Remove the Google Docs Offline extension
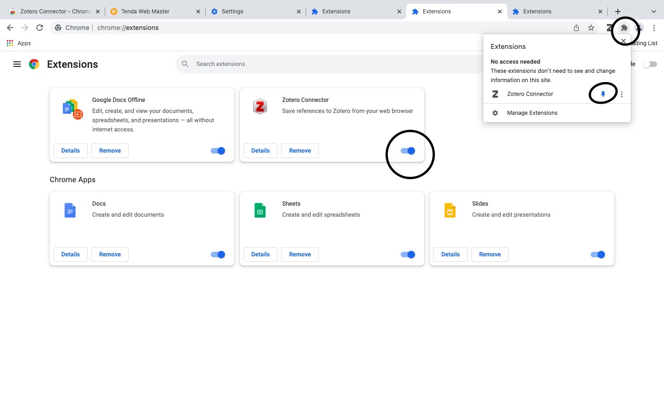 pos(110,151)
